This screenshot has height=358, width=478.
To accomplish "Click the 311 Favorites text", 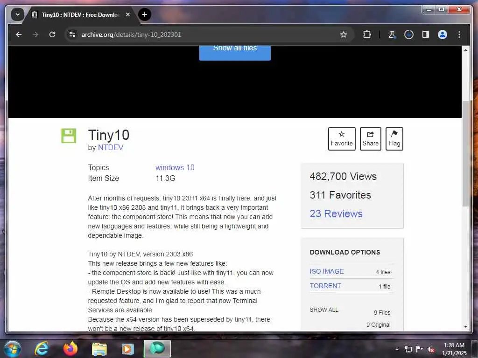I will coord(340,195).
